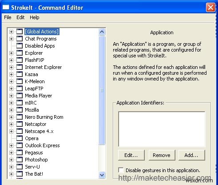Open the Help menu
The image size is (218, 185).
35,17
